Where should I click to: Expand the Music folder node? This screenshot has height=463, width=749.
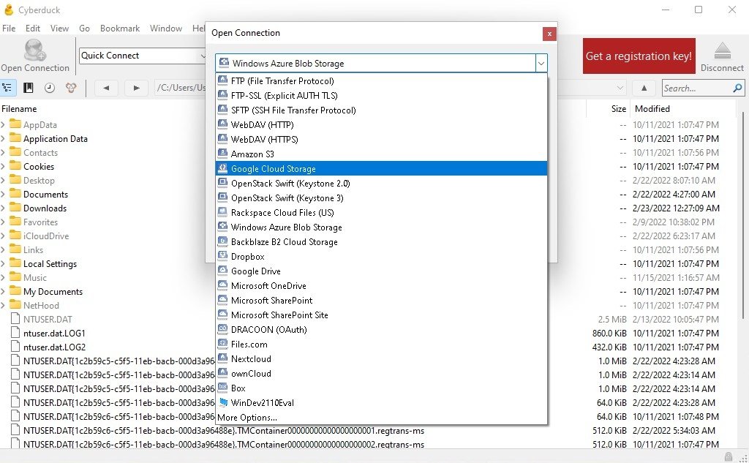[x=3, y=277]
